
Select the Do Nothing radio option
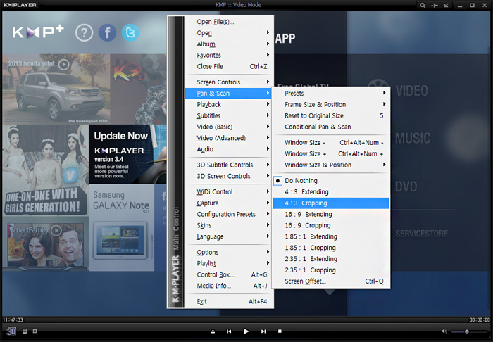coord(331,181)
